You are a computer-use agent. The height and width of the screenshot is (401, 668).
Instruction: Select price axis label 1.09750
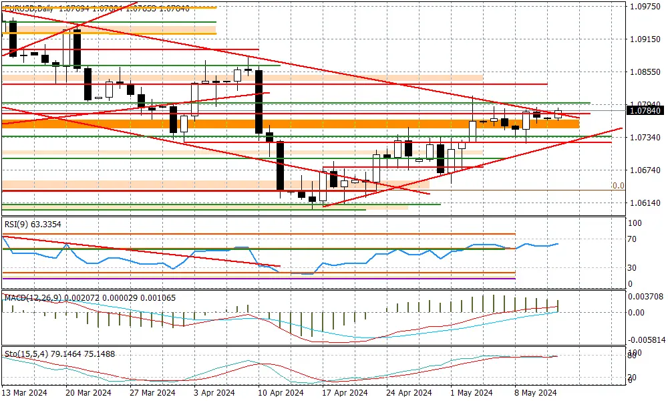[x=645, y=7]
